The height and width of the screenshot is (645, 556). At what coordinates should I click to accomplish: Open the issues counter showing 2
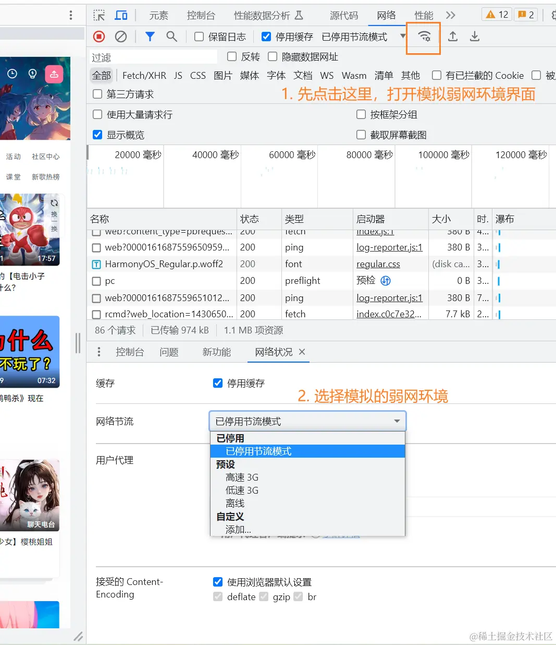(x=526, y=15)
